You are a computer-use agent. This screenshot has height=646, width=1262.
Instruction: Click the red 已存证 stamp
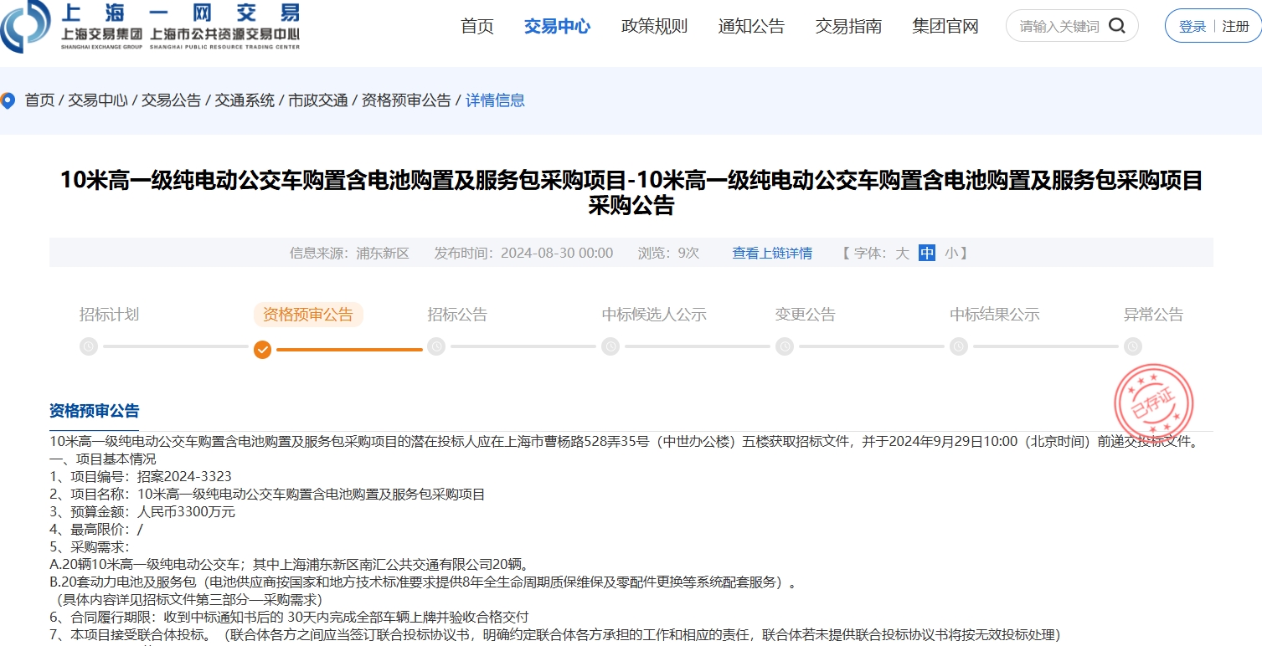tap(1153, 403)
